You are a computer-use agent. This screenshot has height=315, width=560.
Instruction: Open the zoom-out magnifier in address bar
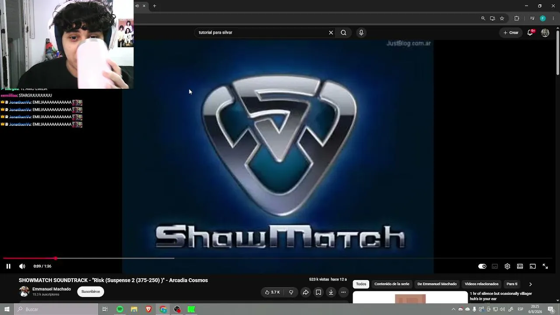point(483,18)
